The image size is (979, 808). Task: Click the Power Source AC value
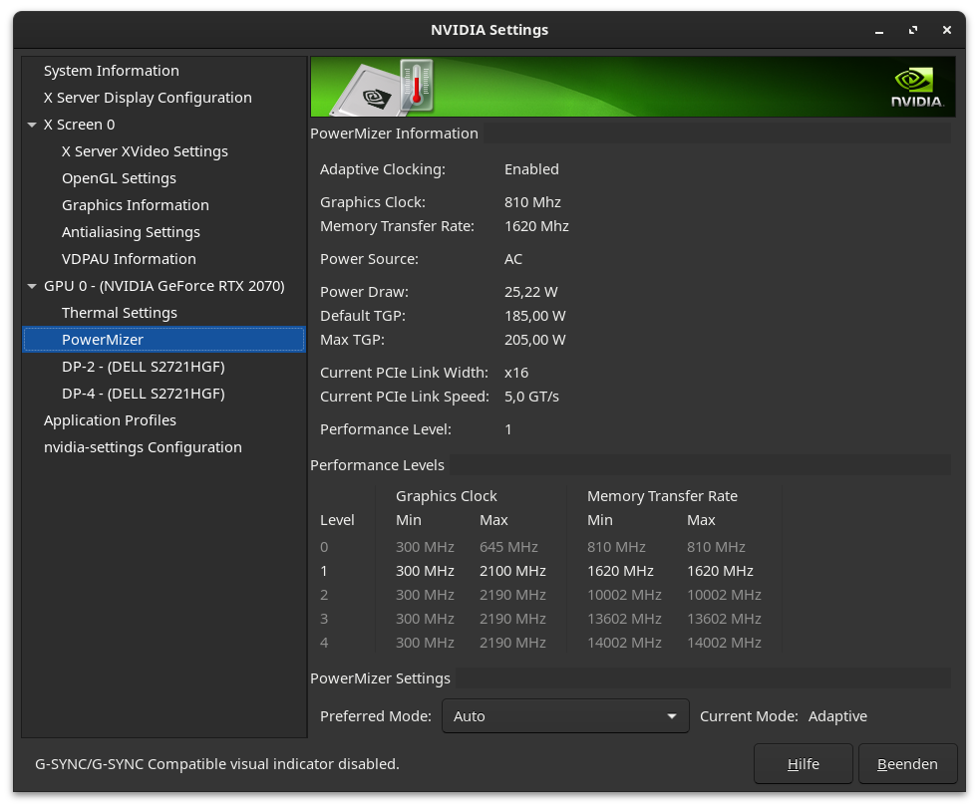point(513,259)
